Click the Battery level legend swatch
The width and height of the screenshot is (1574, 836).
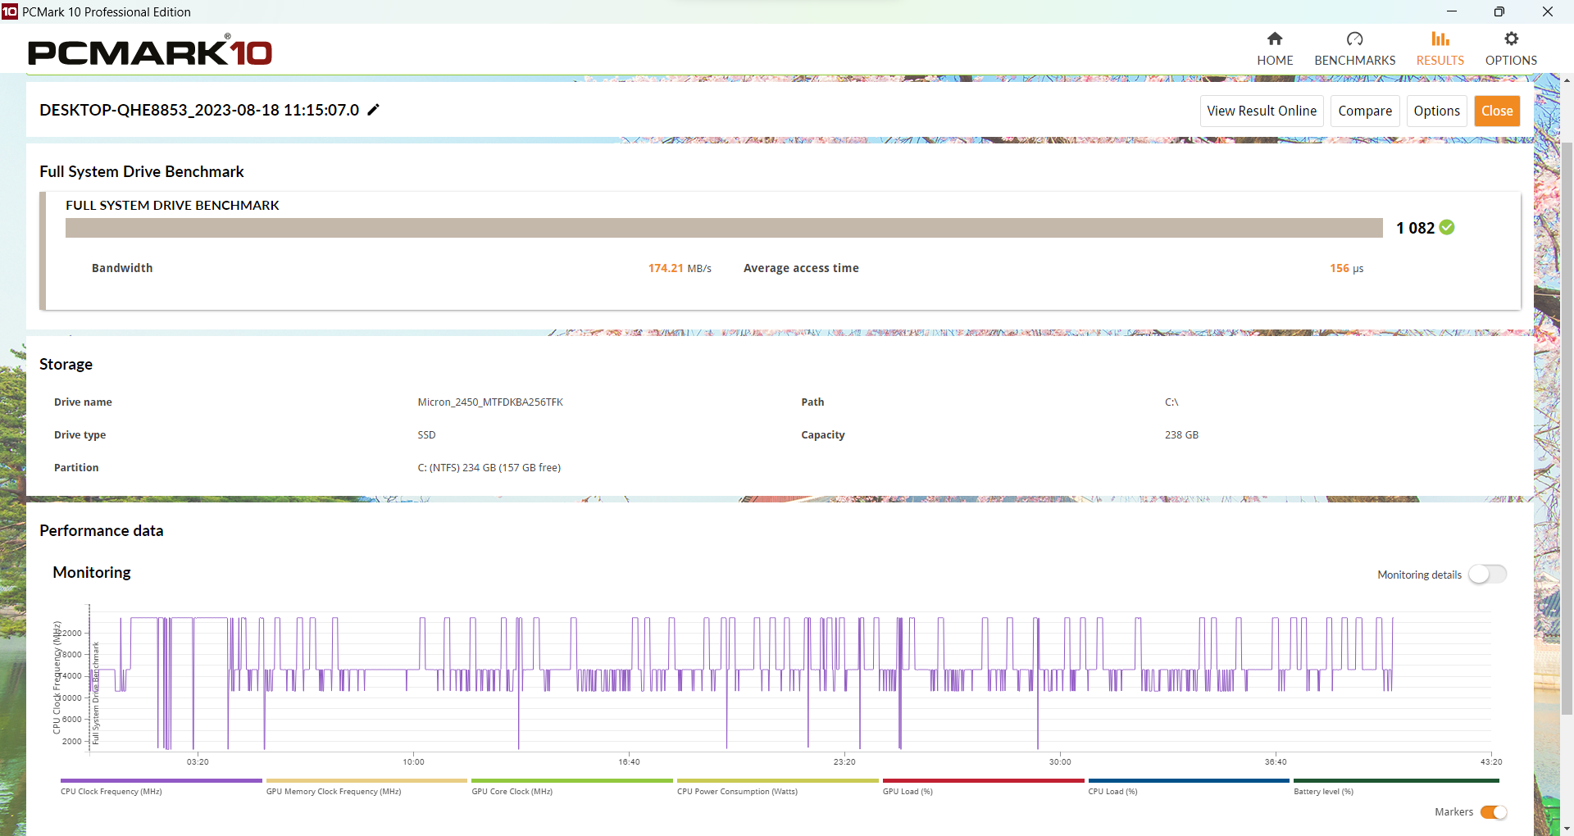pos(1396,781)
